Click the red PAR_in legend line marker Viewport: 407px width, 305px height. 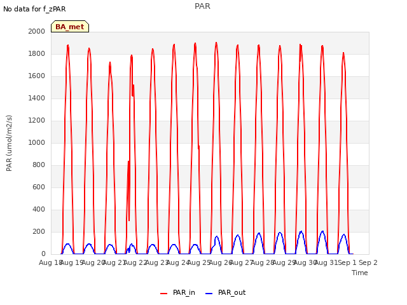[x=164, y=294]
